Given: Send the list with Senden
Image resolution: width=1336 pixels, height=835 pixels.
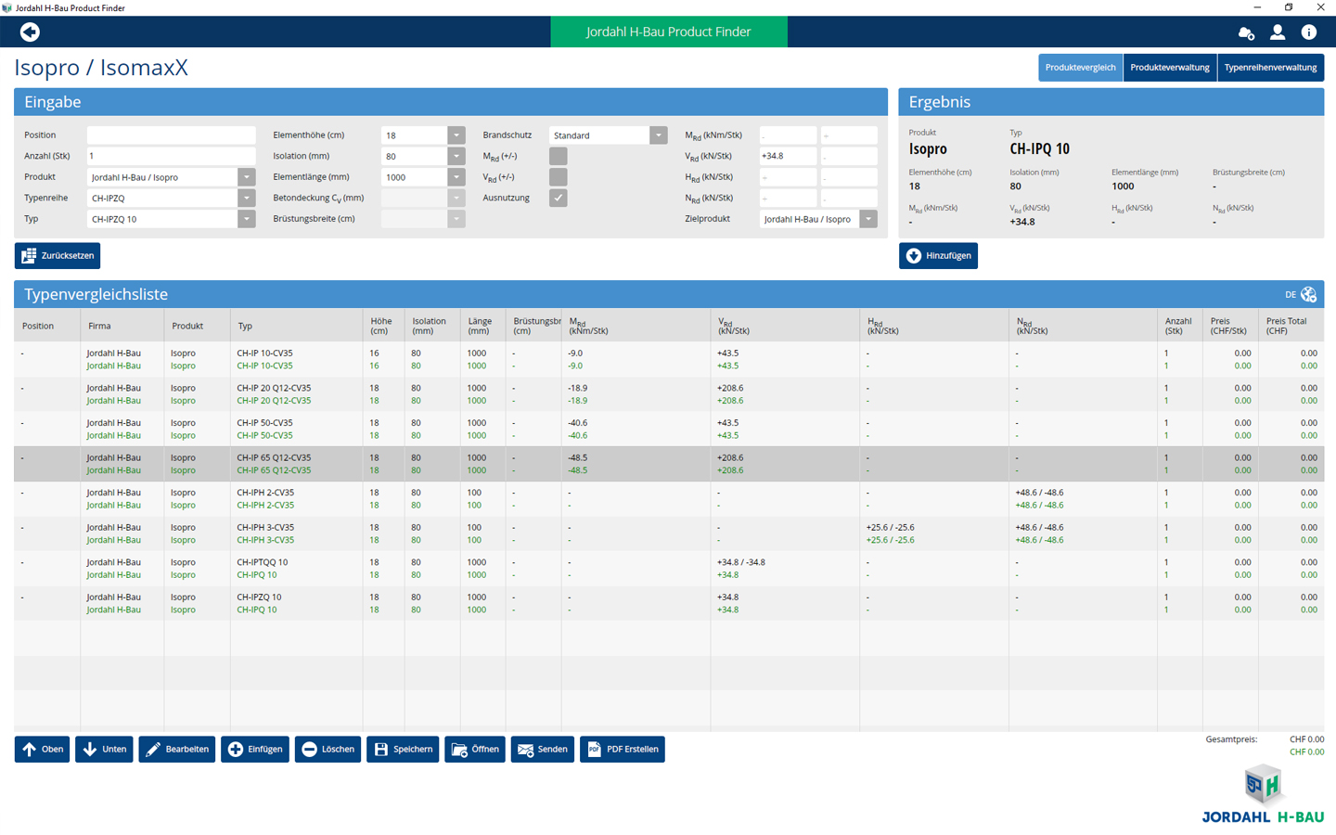Looking at the screenshot, I should (542, 749).
